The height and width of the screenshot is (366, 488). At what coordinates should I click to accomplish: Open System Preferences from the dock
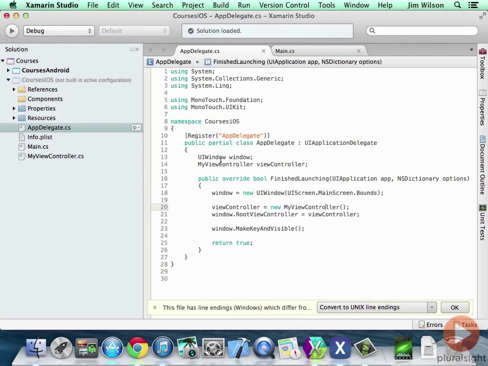coord(213,347)
